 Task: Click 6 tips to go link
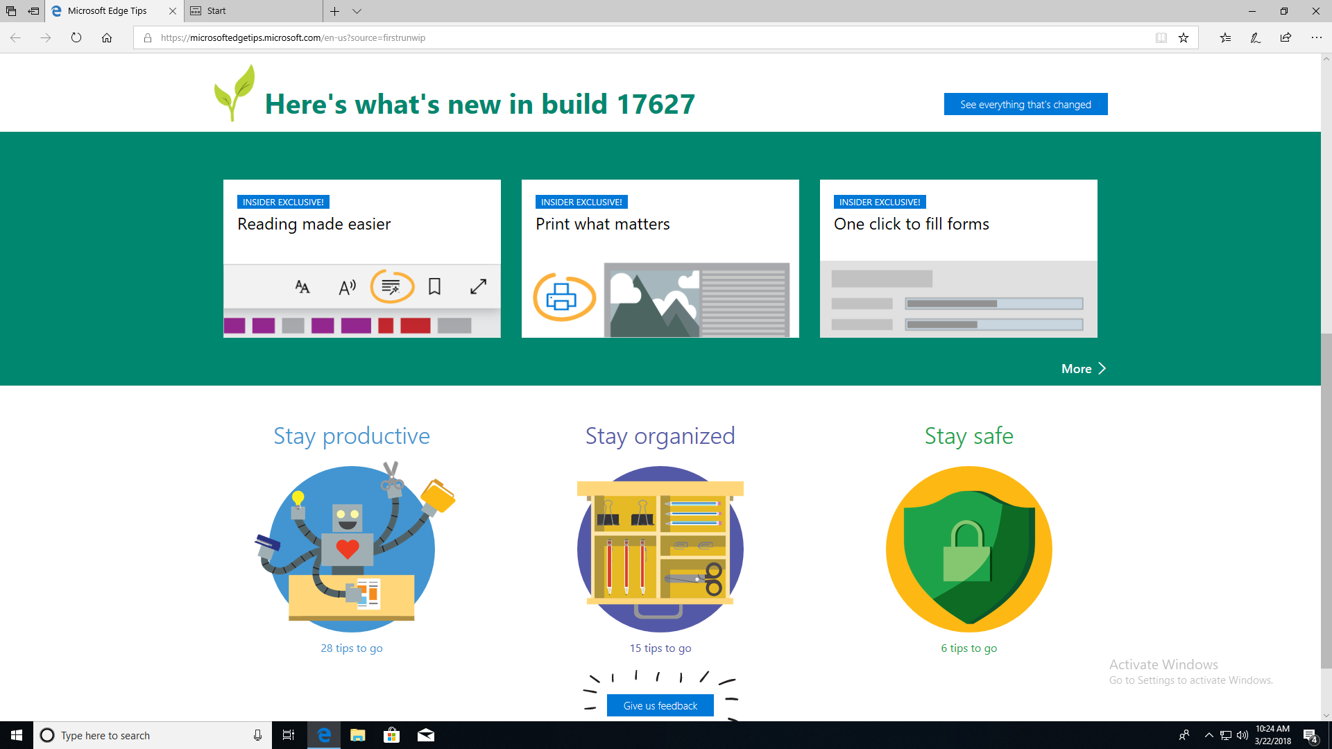[969, 648]
